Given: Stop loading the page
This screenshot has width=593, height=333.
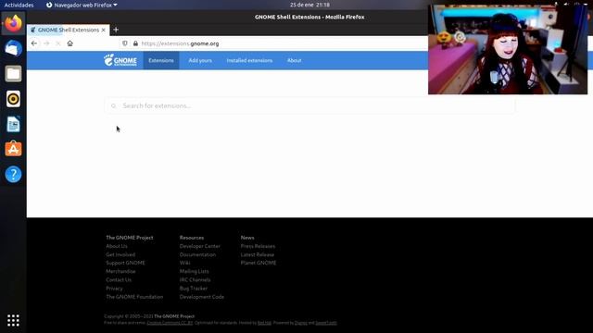Looking at the screenshot, I should point(57,43).
